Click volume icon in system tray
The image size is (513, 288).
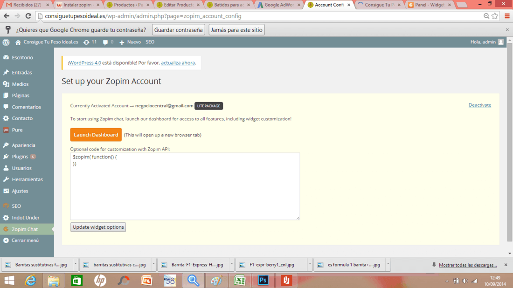pos(465,281)
